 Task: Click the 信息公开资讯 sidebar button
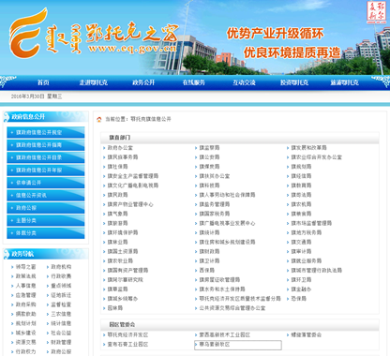(x=46, y=195)
